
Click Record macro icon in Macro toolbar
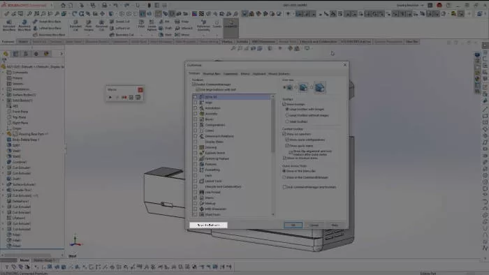(x=124, y=98)
